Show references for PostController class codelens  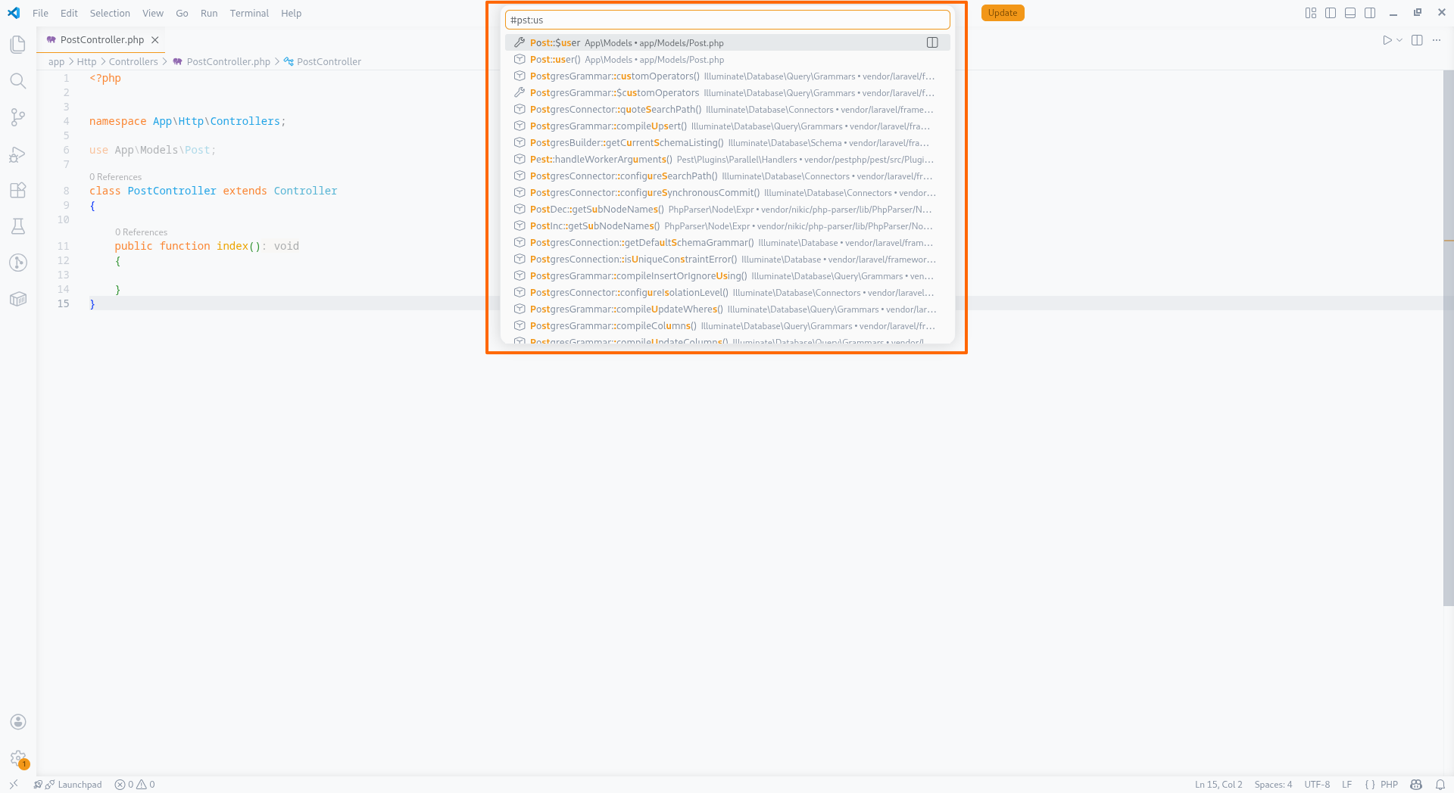pos(115,177)
